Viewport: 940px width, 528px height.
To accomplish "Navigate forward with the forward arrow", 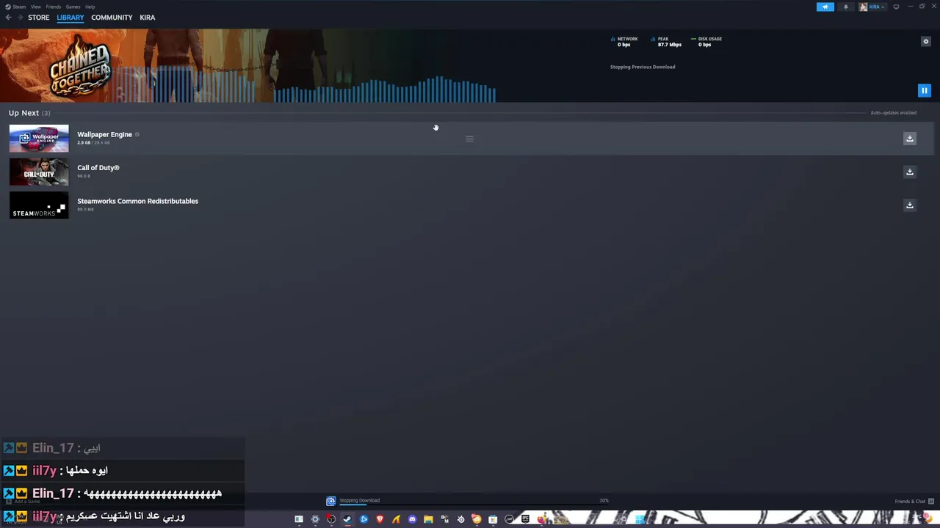I will click(20, 18).
